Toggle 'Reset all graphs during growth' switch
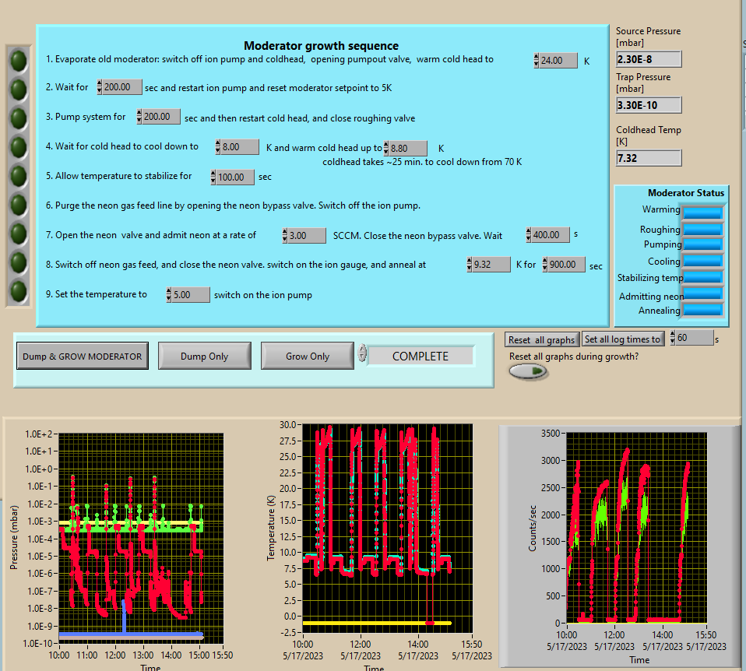Image resolution: width=746 pixels, height=671 pixels. [528, 372]
